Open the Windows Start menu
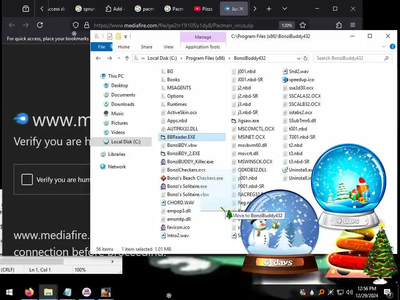 [9, 292]
